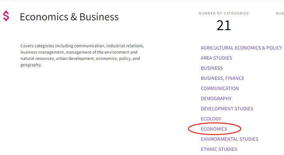
Task: Open the Communication category link
Action: pyautogui.click(x=220, y=88)
